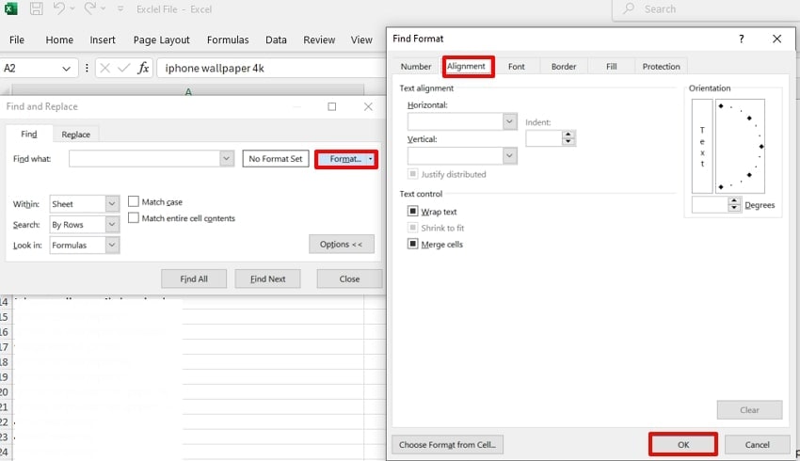Increase indent with the spinner up arrow

(568, 135)
